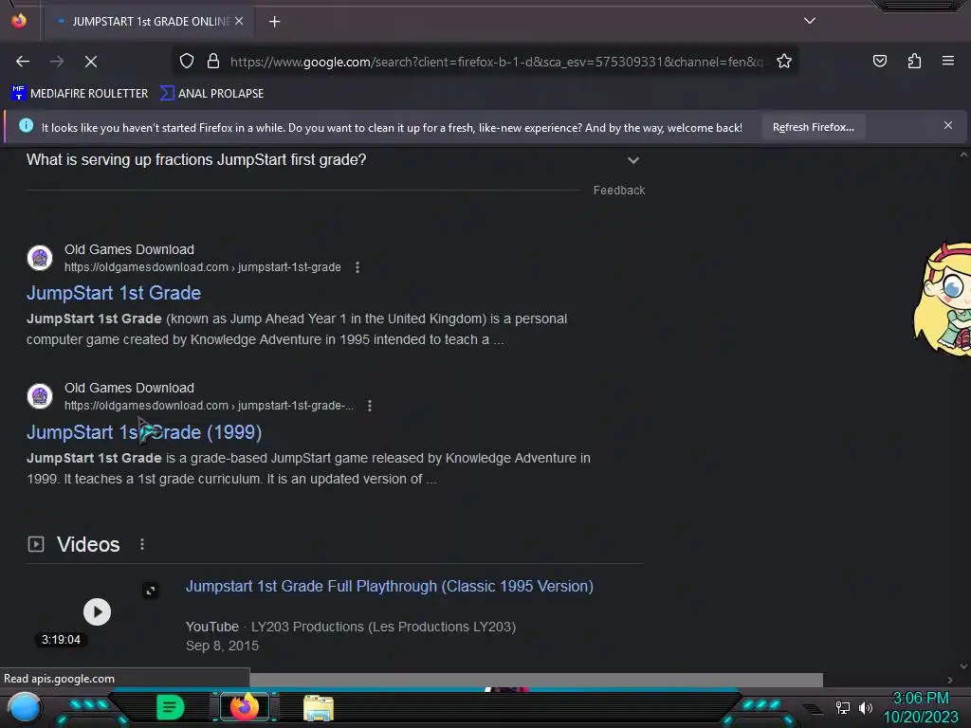
Task: Open tracking protection shield icon
Action: (x=187, y=62)
